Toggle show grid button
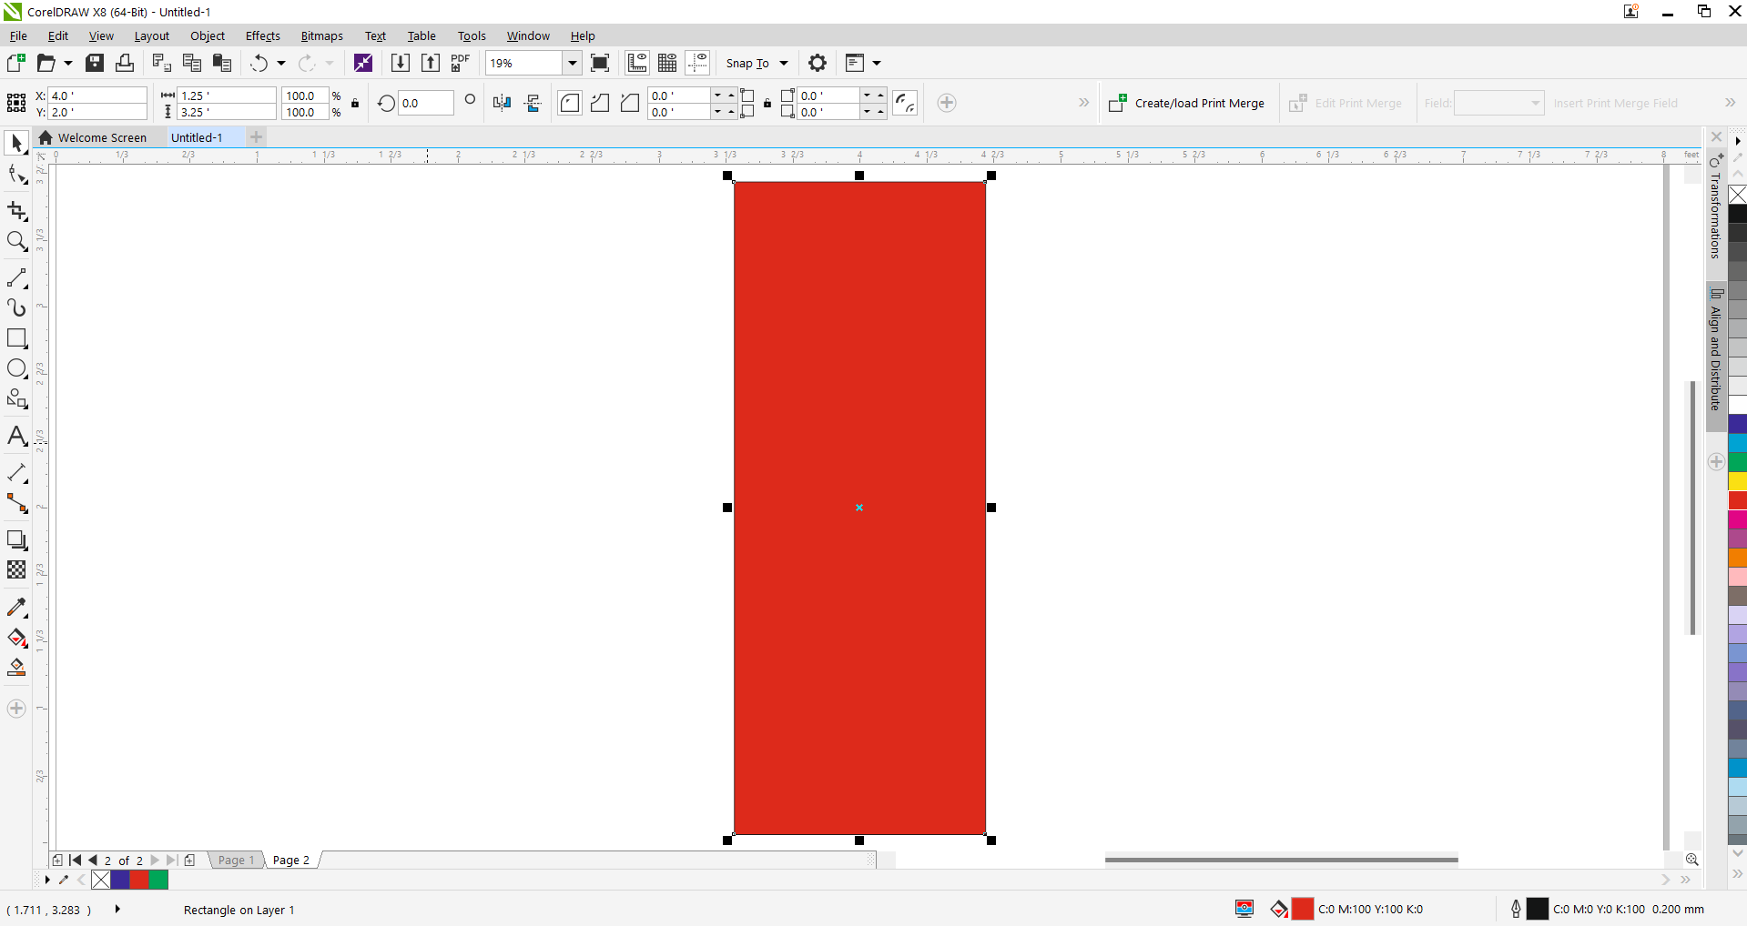This screenshot has height=926, width=1747. tap(667, 63)
